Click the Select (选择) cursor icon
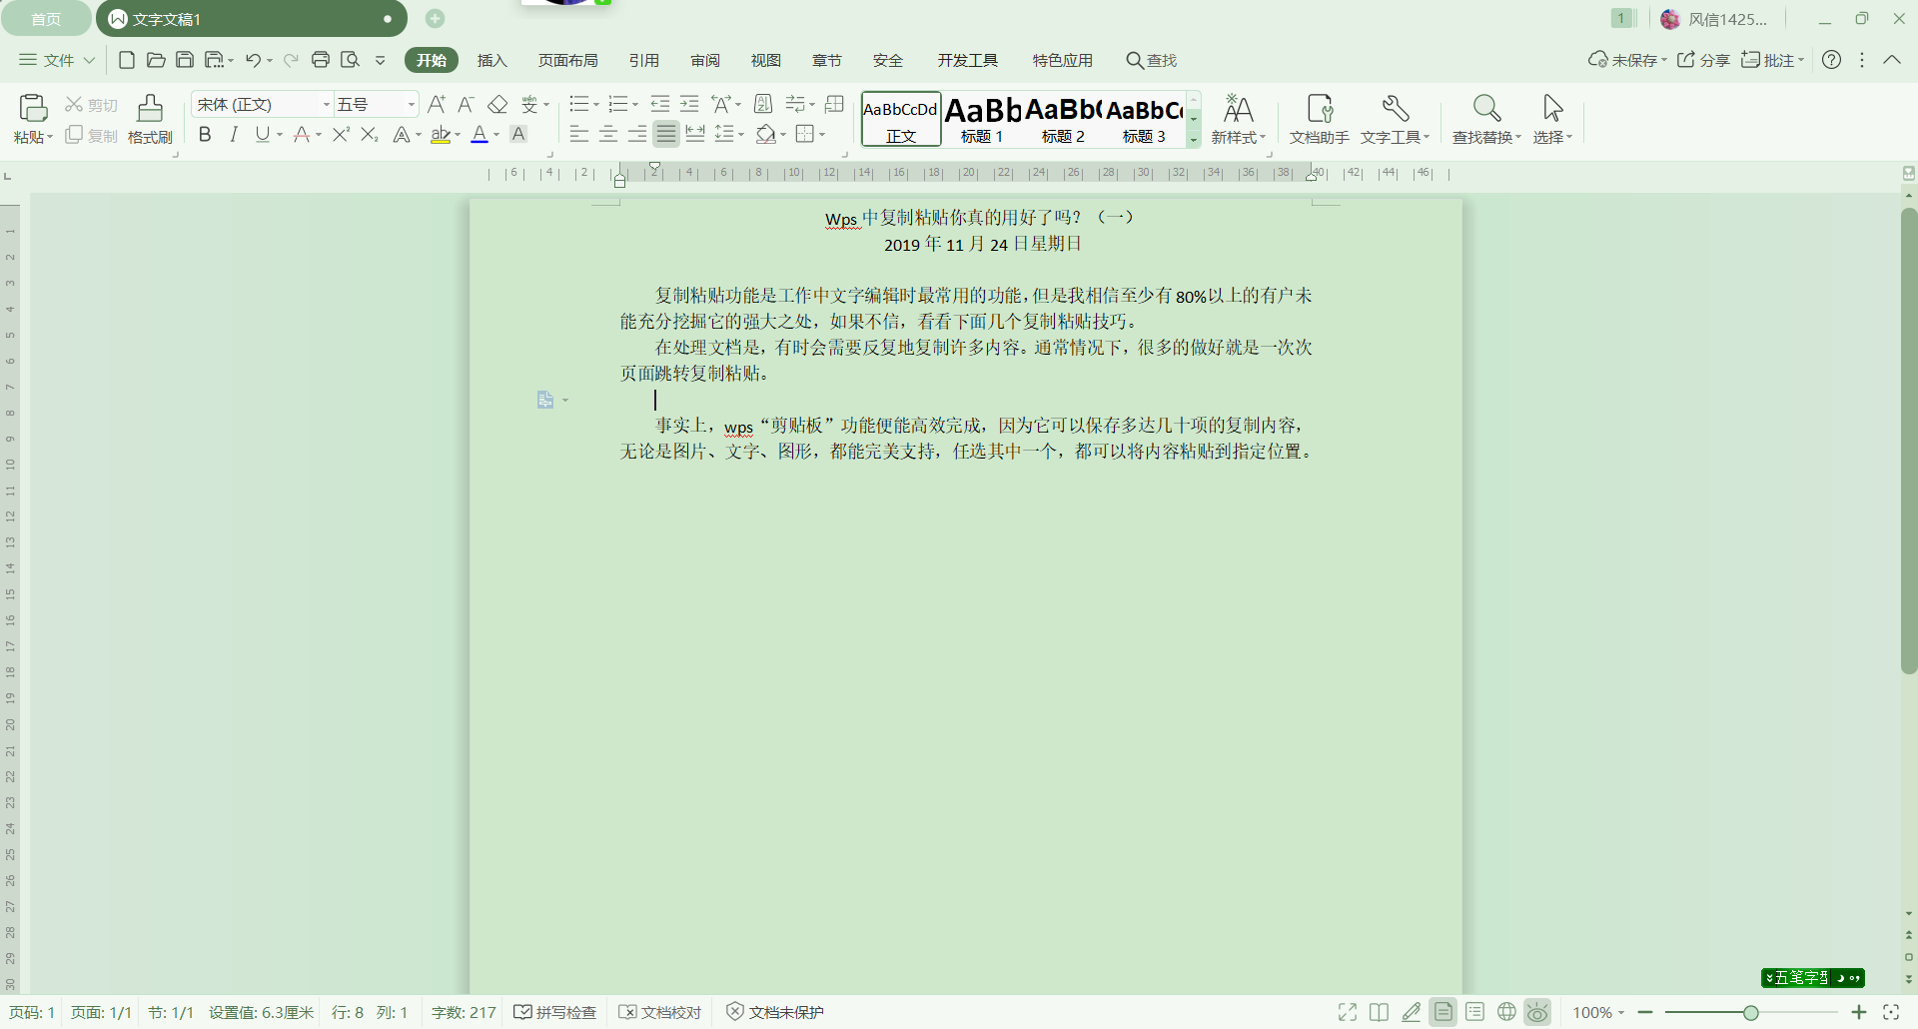 1552,108
